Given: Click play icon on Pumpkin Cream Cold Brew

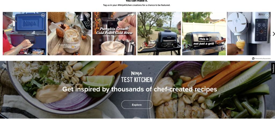Looking at the screenshot, I should pos(133,15).
